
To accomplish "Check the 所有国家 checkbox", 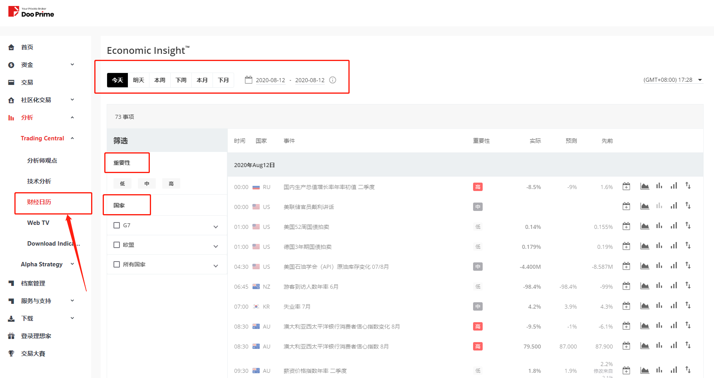I will pos(116,264).
